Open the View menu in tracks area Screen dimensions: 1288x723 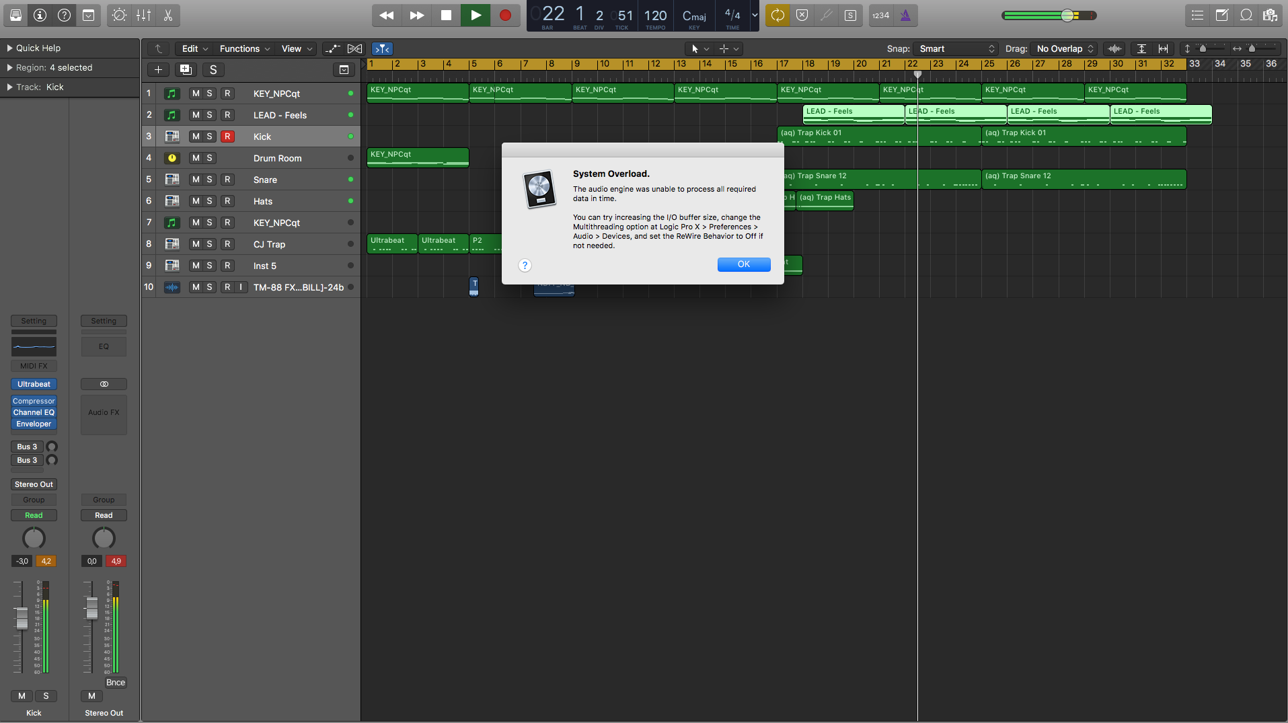pyautogui.click(x=297, y=48)
